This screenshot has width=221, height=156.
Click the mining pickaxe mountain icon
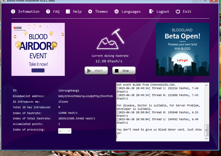[x=110, y=39]
